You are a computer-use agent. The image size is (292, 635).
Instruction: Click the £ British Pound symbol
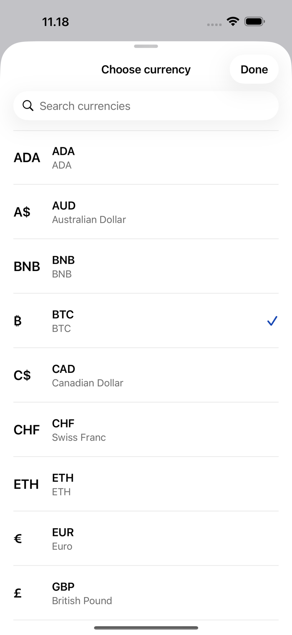click(18, 593)
